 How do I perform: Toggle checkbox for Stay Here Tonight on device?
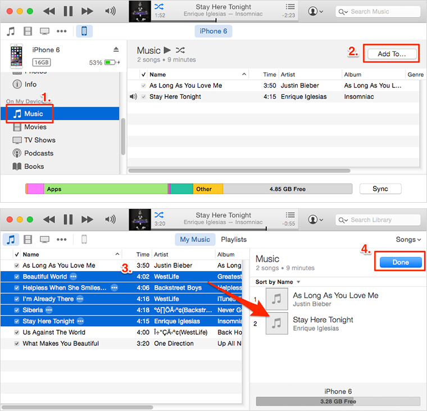[143, 97]
